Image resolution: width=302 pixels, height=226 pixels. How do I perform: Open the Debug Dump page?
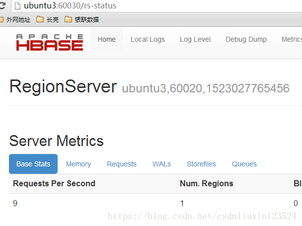[246, 39]
